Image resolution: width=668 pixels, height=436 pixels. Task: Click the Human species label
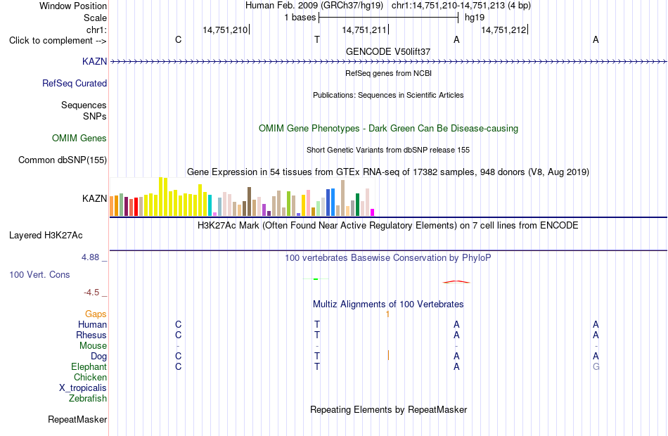pyautogui.click(x=92, y=325)
